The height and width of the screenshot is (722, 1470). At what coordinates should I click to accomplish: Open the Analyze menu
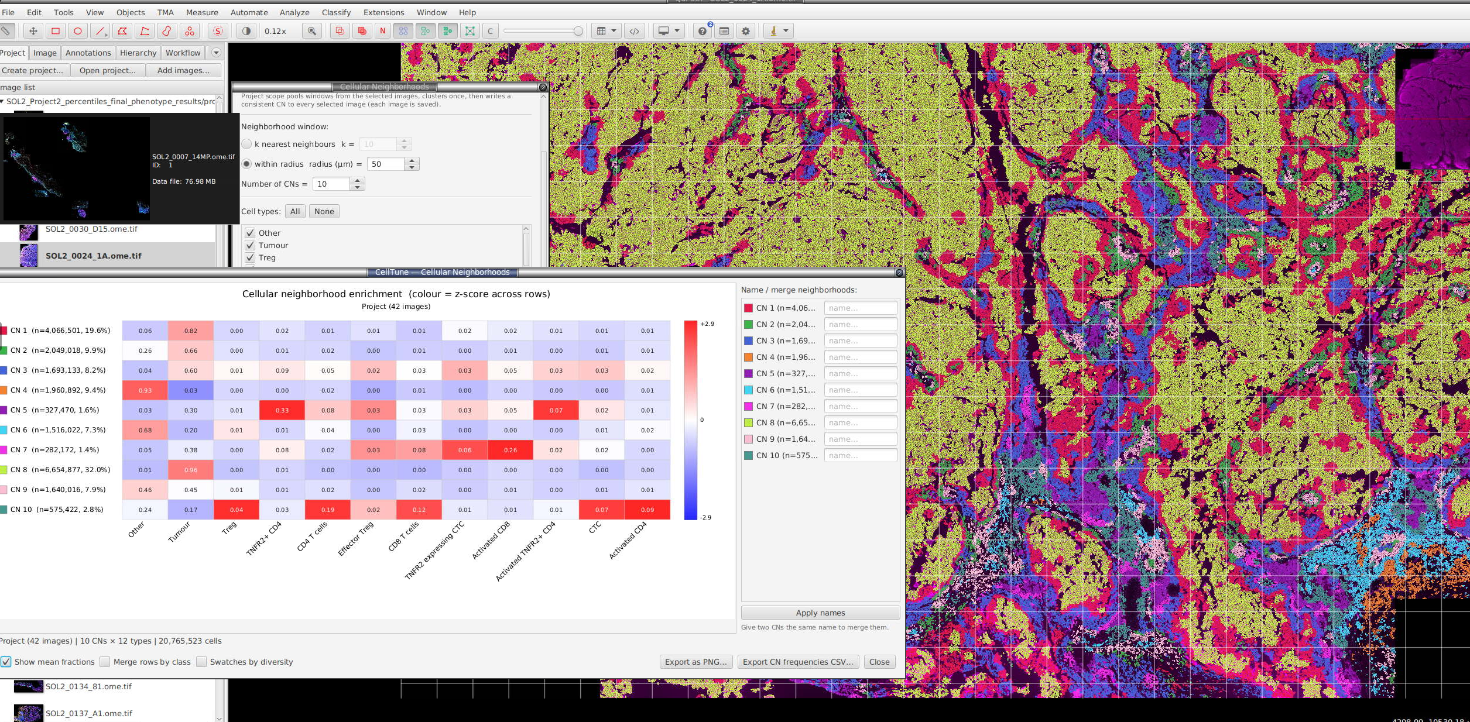(x=294, y=12)
